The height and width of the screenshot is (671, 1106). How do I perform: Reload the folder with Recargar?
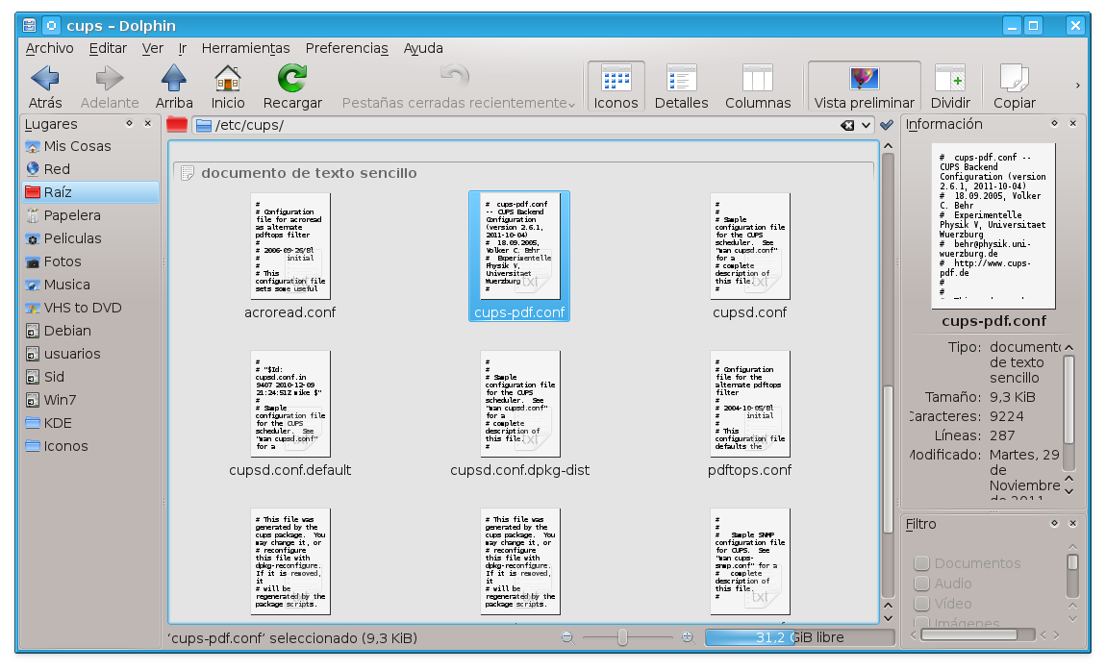290,85
